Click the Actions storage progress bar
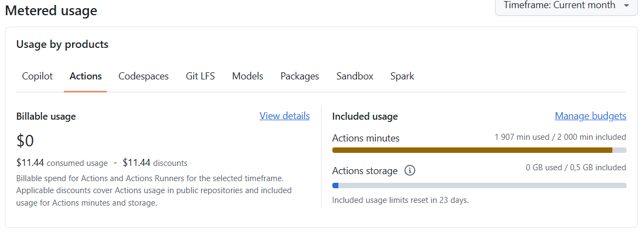The width and height of the screenshot is (644, 235). (479, 185)
